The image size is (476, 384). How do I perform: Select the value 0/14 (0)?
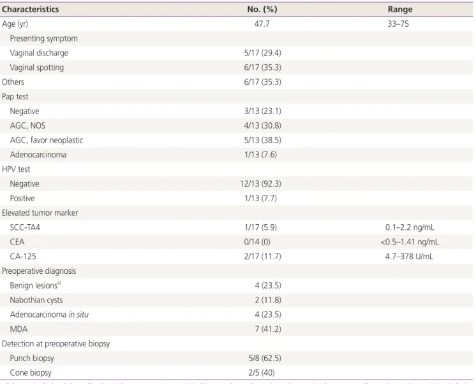[x=257, y=242]
